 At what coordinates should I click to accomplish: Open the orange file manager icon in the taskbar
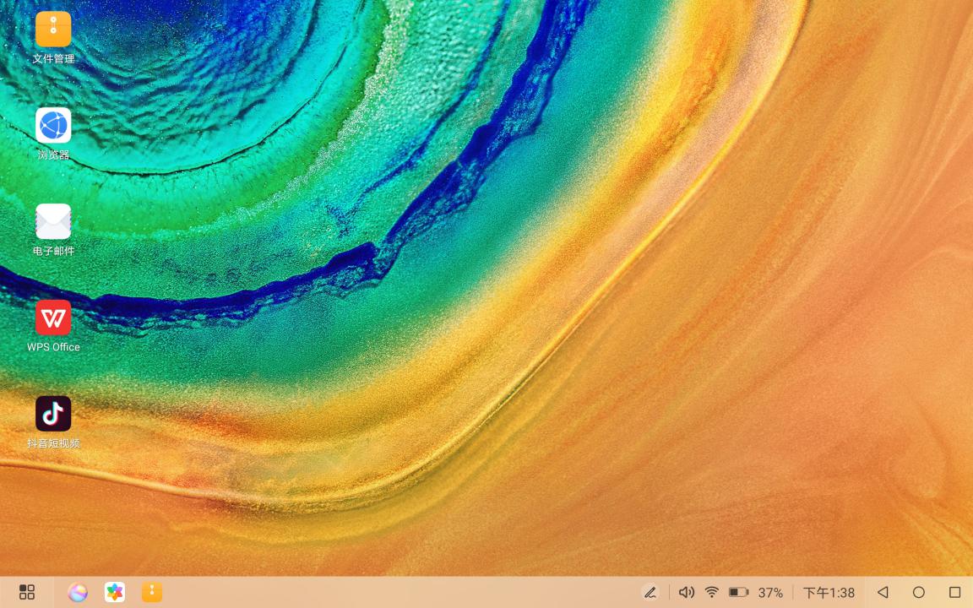(x=152, y=592)
